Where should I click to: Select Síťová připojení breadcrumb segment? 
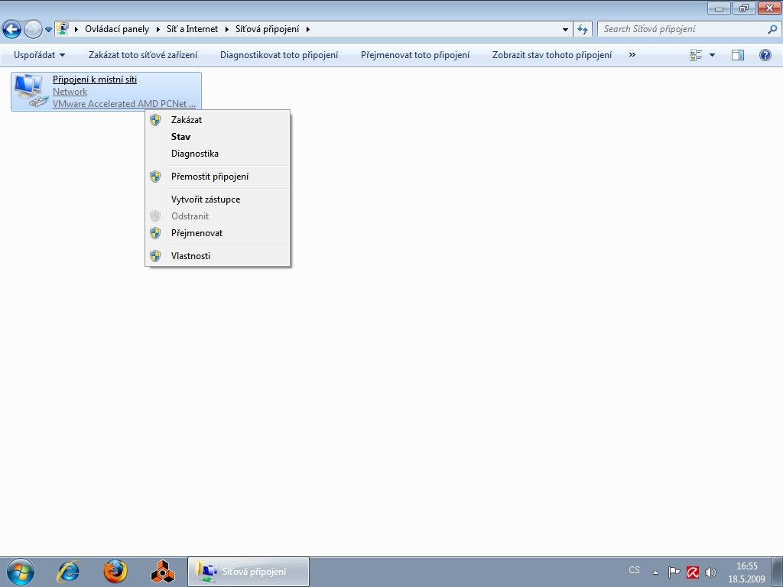[x=267, y=29]
